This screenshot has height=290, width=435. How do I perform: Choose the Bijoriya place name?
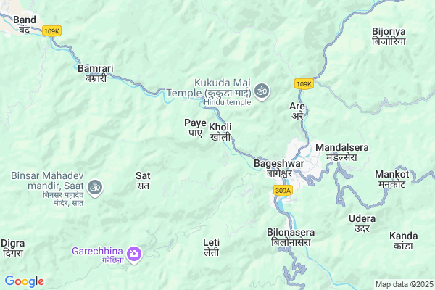pos(389,36)
